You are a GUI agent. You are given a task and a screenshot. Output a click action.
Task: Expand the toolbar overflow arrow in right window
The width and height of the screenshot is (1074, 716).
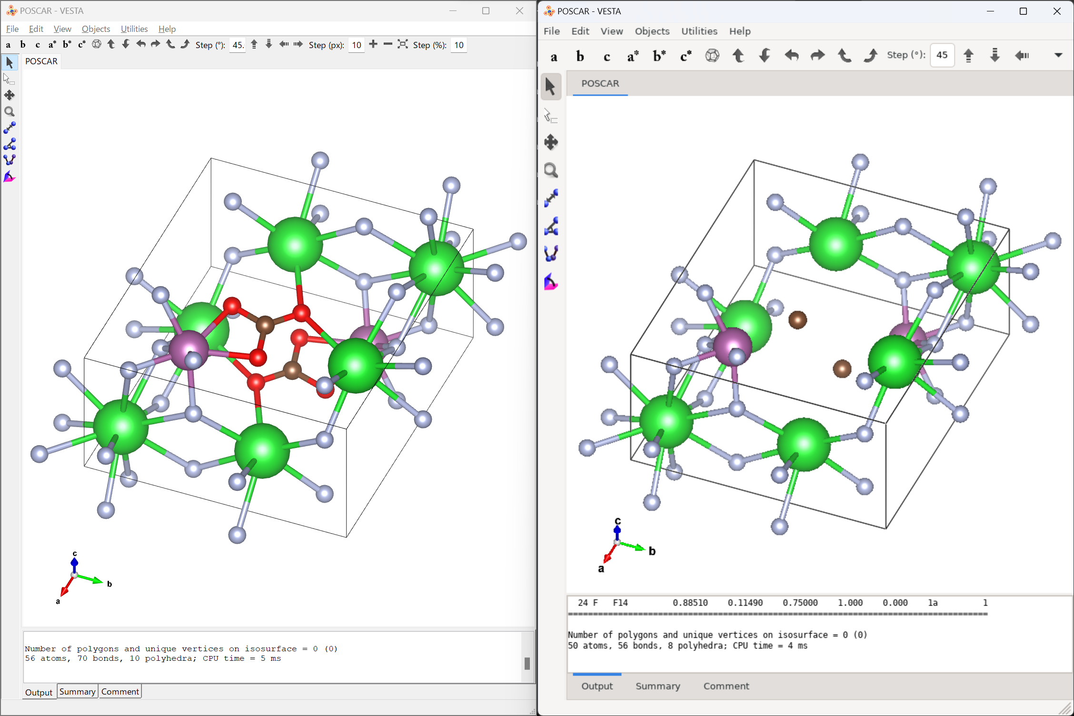tap(1058, 55)
